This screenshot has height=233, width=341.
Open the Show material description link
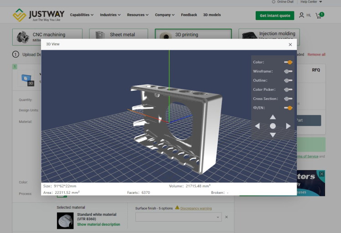tap(98, 224)
